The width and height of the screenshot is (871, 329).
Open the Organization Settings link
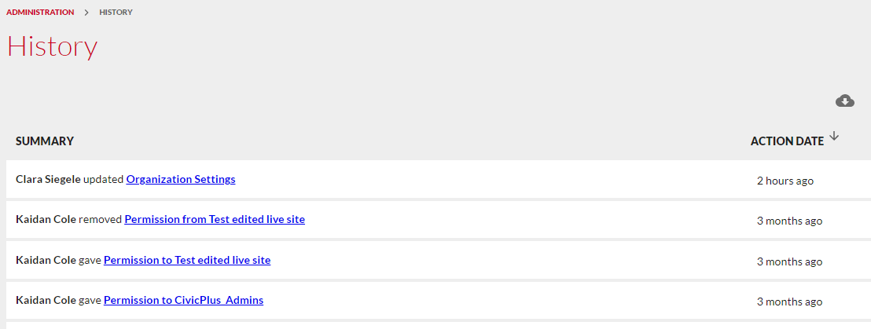pyautogui.click(x=181, y=179)
